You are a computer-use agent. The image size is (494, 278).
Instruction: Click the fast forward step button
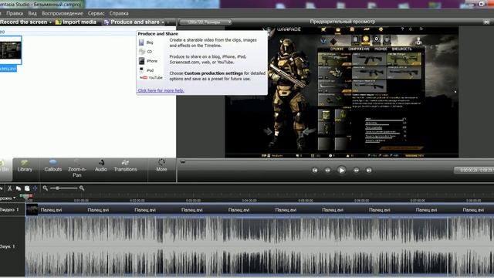click(x=357, y=170)
